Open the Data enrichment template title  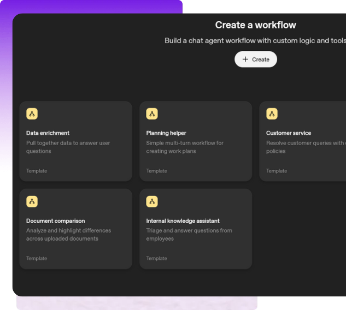point(48,133)
